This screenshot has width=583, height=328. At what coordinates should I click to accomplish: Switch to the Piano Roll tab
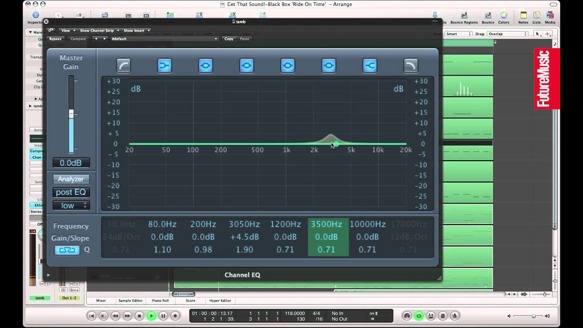click(160, 301)
